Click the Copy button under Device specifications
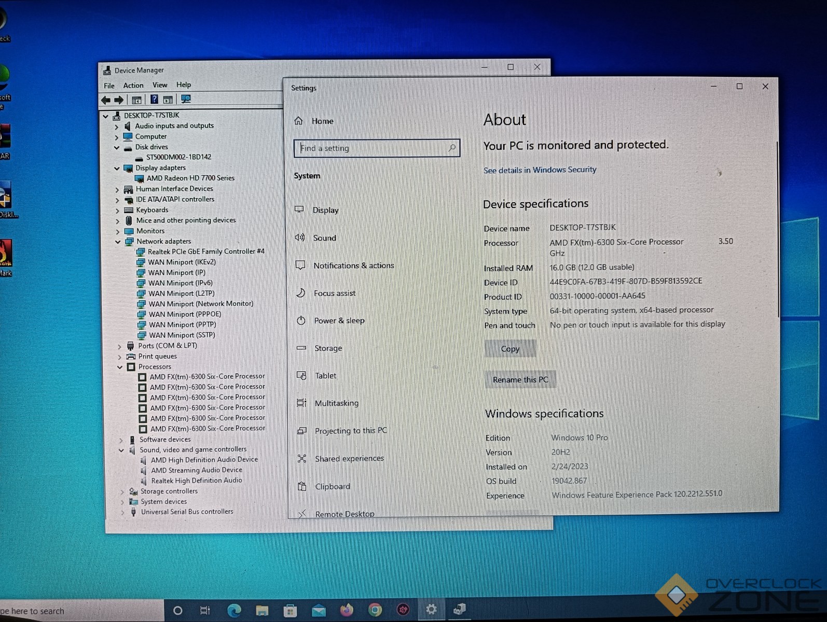The image size is (827, 622). click(x=510, y=349)
